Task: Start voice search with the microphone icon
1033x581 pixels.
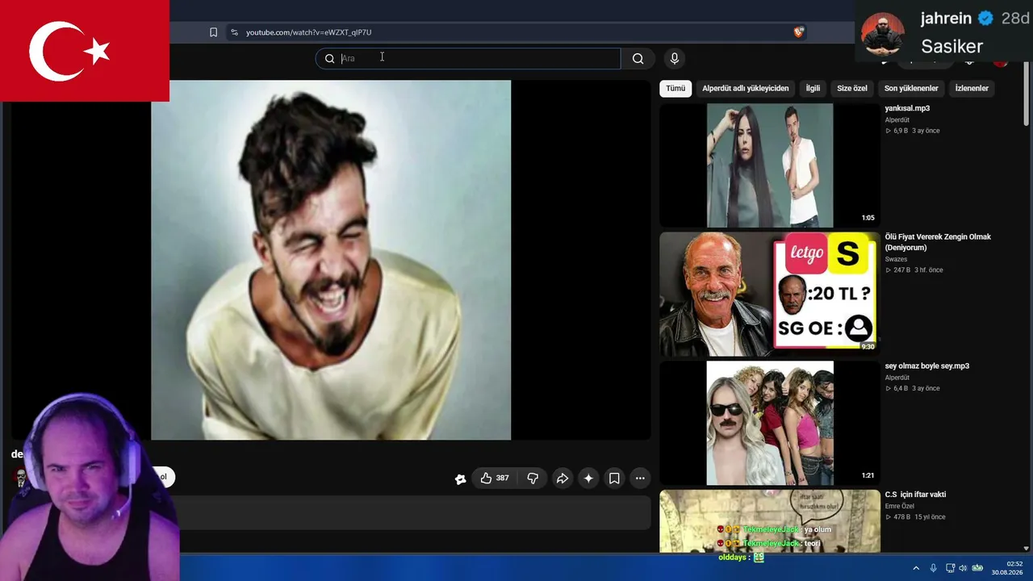Action: click(x=675, y=58)
